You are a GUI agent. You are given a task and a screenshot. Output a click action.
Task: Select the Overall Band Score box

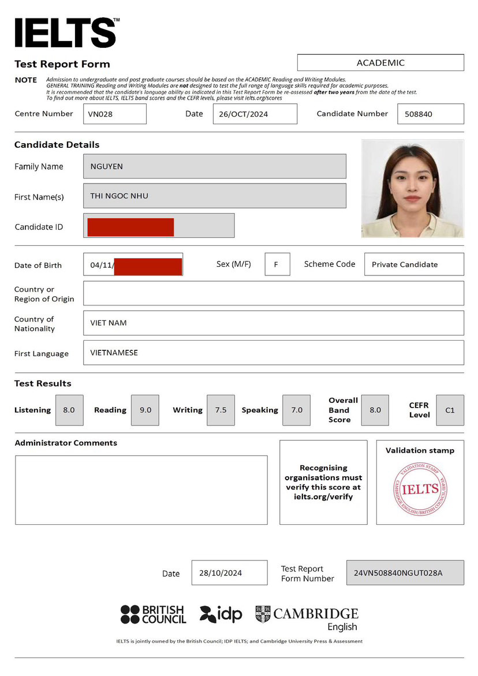pyautogui.click(x=375, y=410)
